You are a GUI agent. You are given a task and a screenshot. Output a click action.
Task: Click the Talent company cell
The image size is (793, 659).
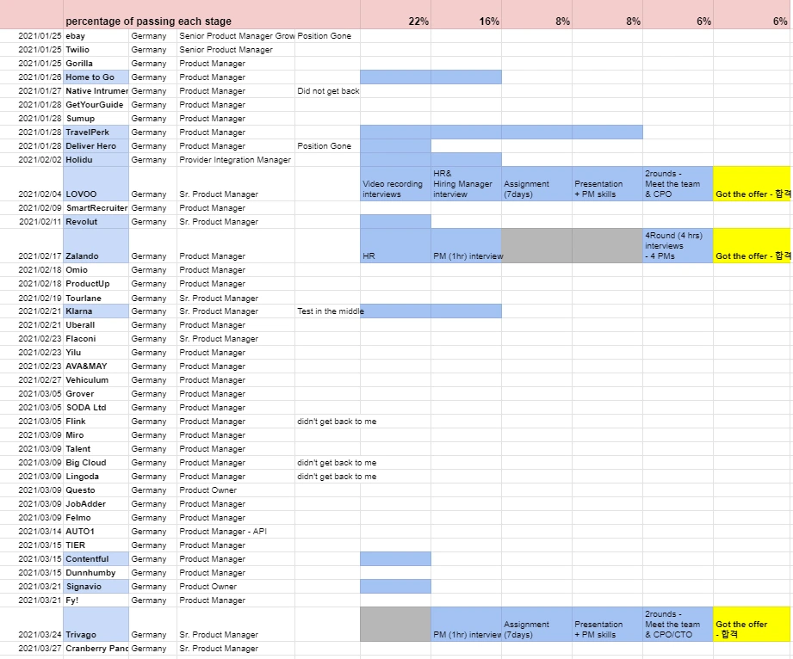pos(96,449)
